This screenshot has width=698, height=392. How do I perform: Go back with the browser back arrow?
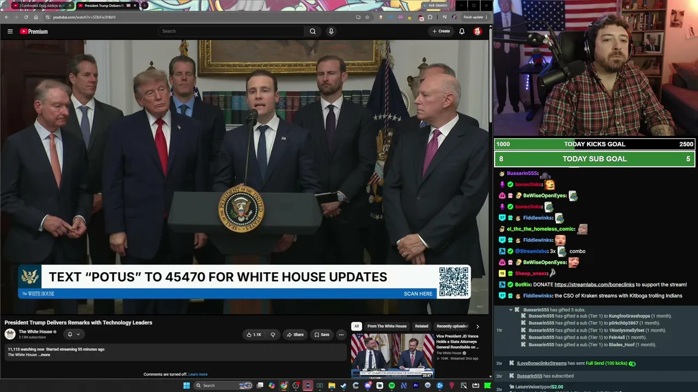click(x=7, y=17)
